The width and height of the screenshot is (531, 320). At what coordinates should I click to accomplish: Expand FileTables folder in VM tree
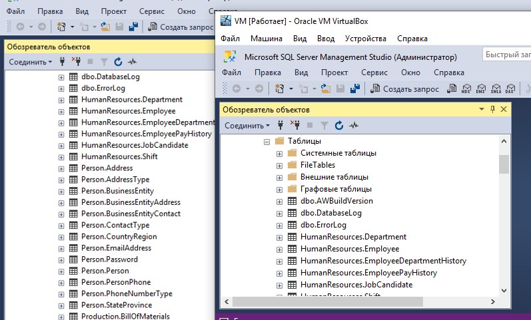pos(279,166)
